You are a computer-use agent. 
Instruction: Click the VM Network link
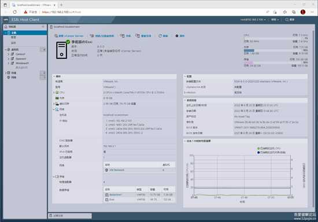[117, 170]
